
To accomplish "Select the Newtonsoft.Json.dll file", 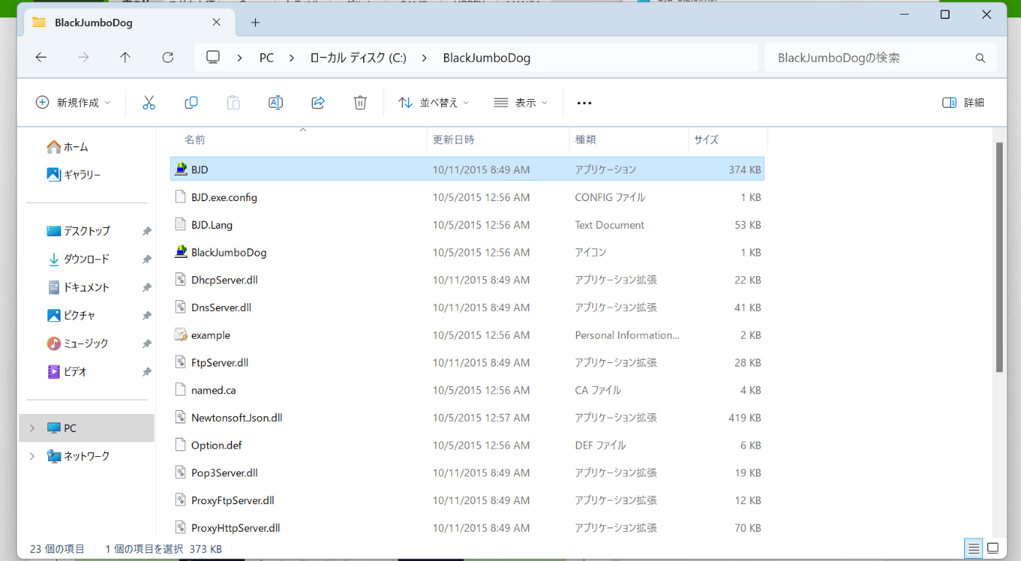I will (467, 418).
